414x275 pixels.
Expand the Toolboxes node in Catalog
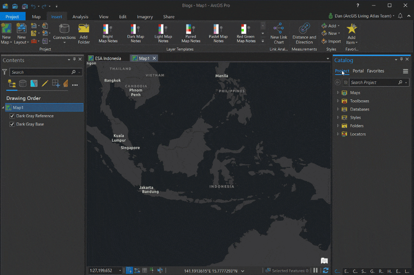(x=337, y=101)
